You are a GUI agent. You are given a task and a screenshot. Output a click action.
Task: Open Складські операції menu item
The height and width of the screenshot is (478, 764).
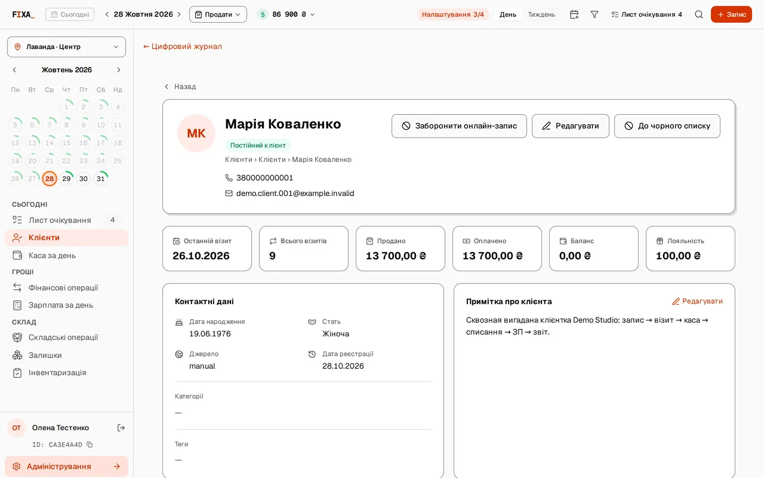tap(66, 337)
